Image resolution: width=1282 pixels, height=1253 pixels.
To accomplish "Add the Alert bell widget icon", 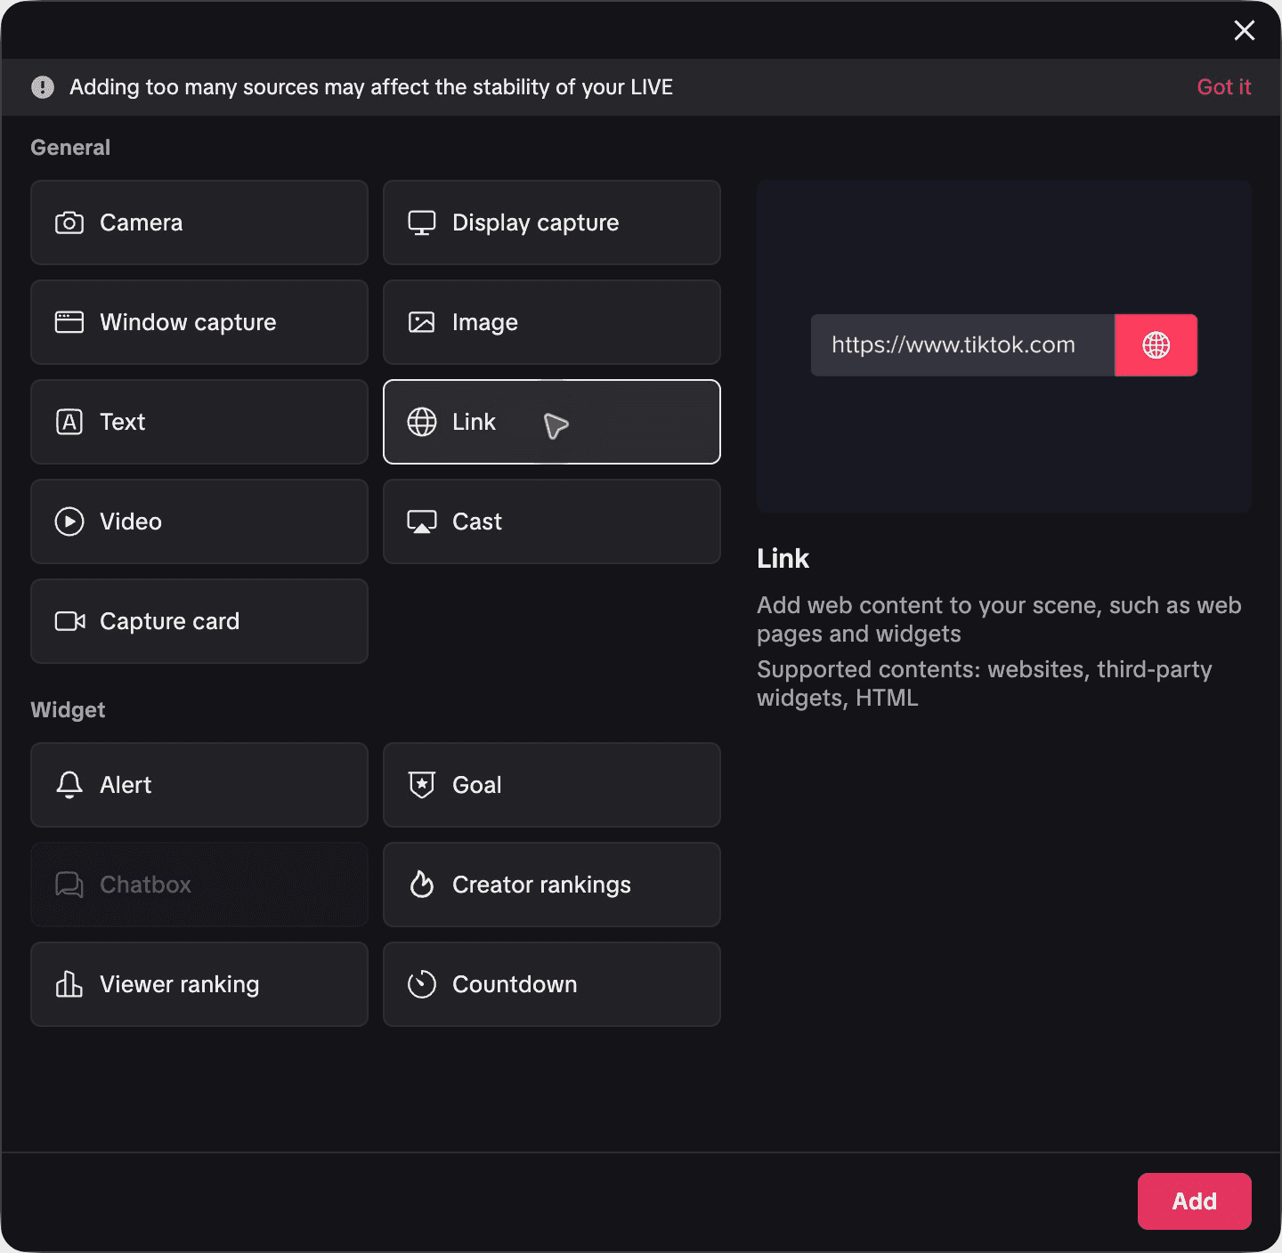I will (69, 785).
